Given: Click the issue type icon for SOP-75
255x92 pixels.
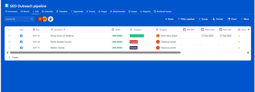Looking at the screenshot, I should 21,48.
